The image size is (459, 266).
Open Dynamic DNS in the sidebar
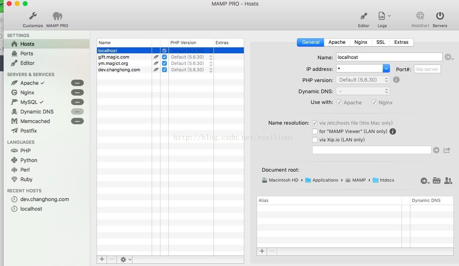[x=37, y=111]
